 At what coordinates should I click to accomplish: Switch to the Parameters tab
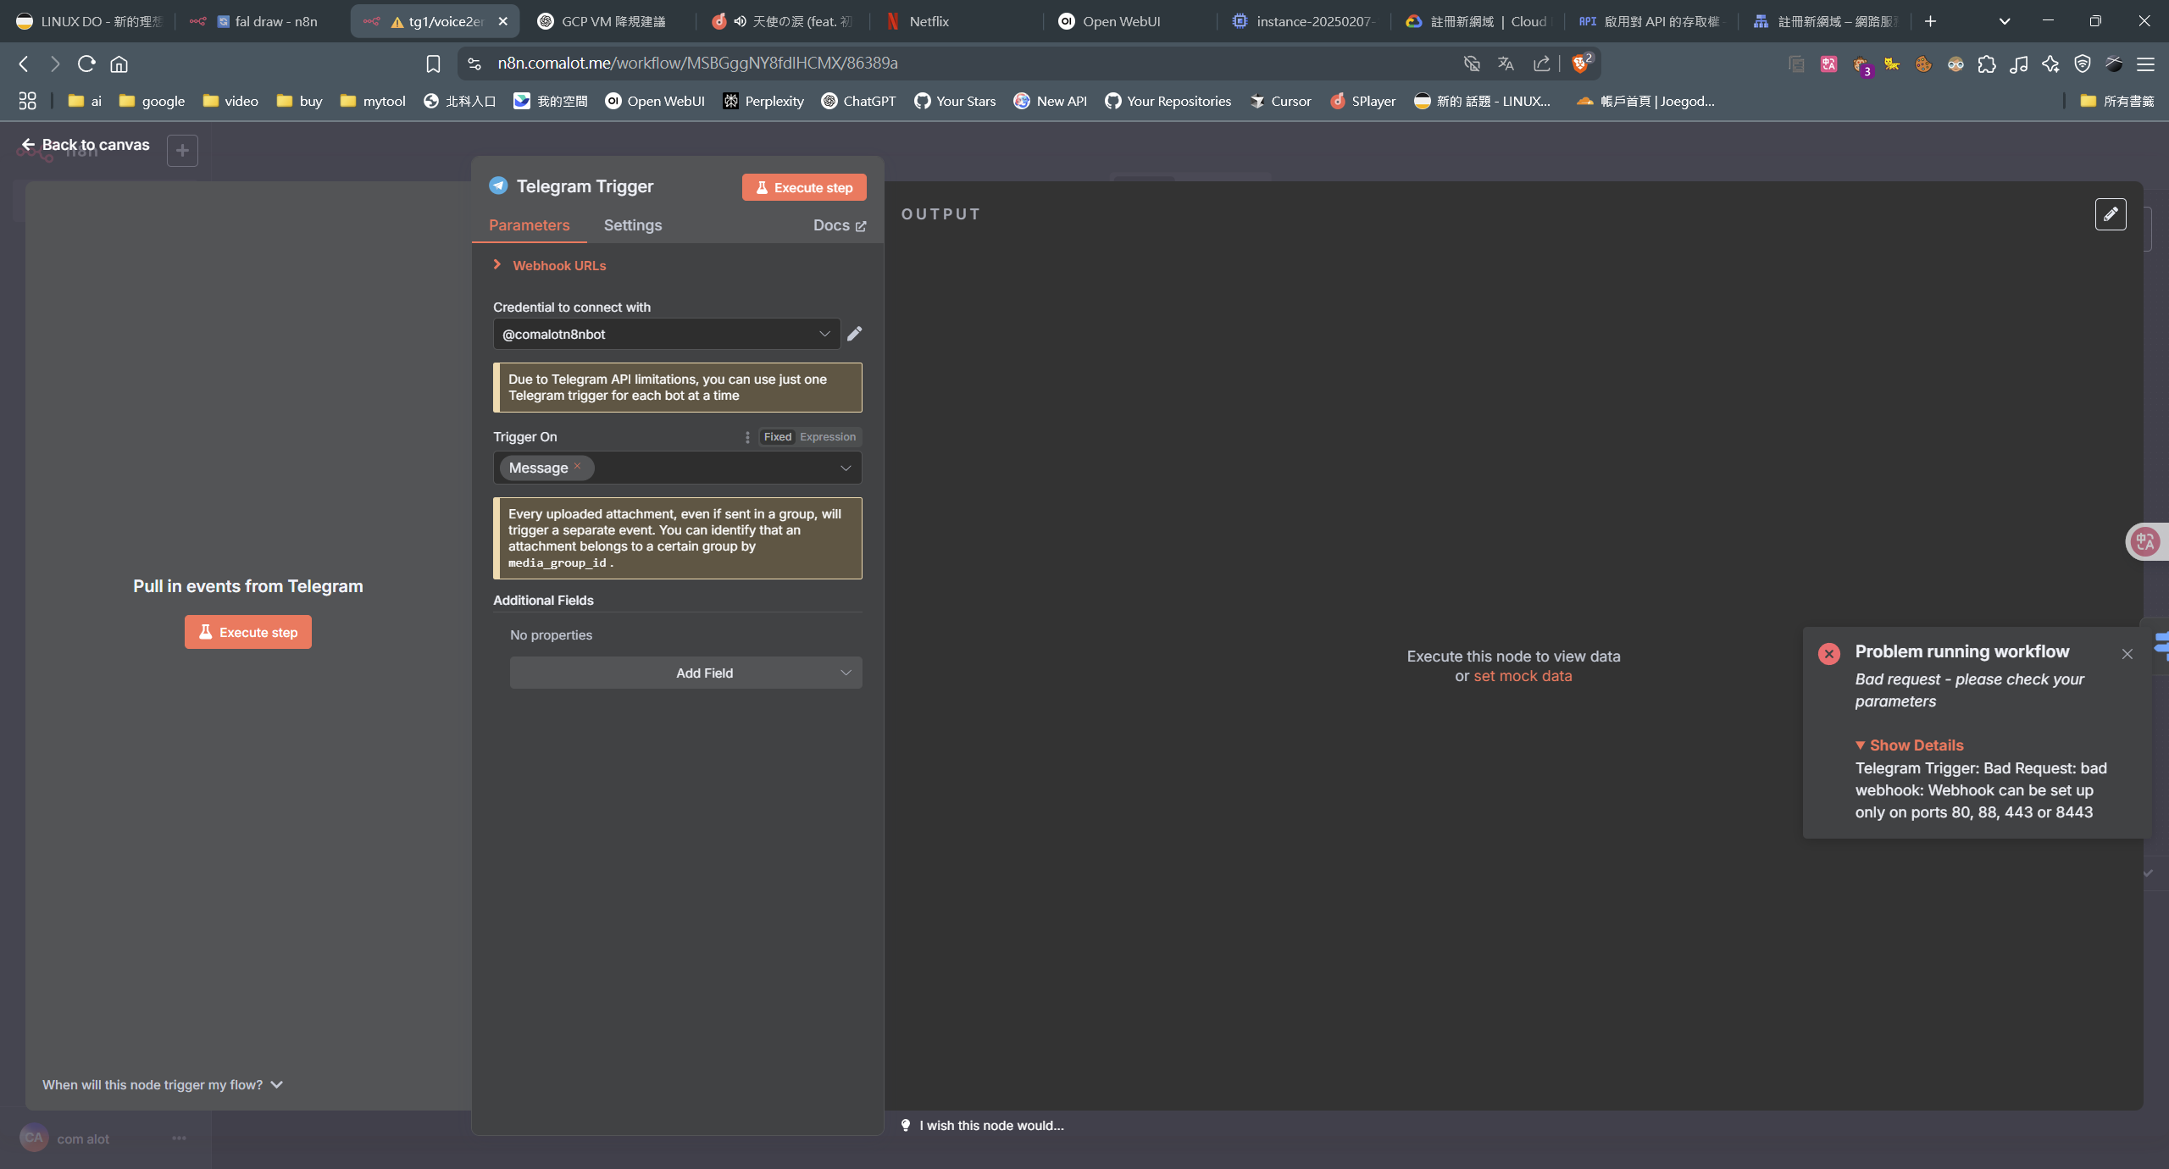point(529,225)
